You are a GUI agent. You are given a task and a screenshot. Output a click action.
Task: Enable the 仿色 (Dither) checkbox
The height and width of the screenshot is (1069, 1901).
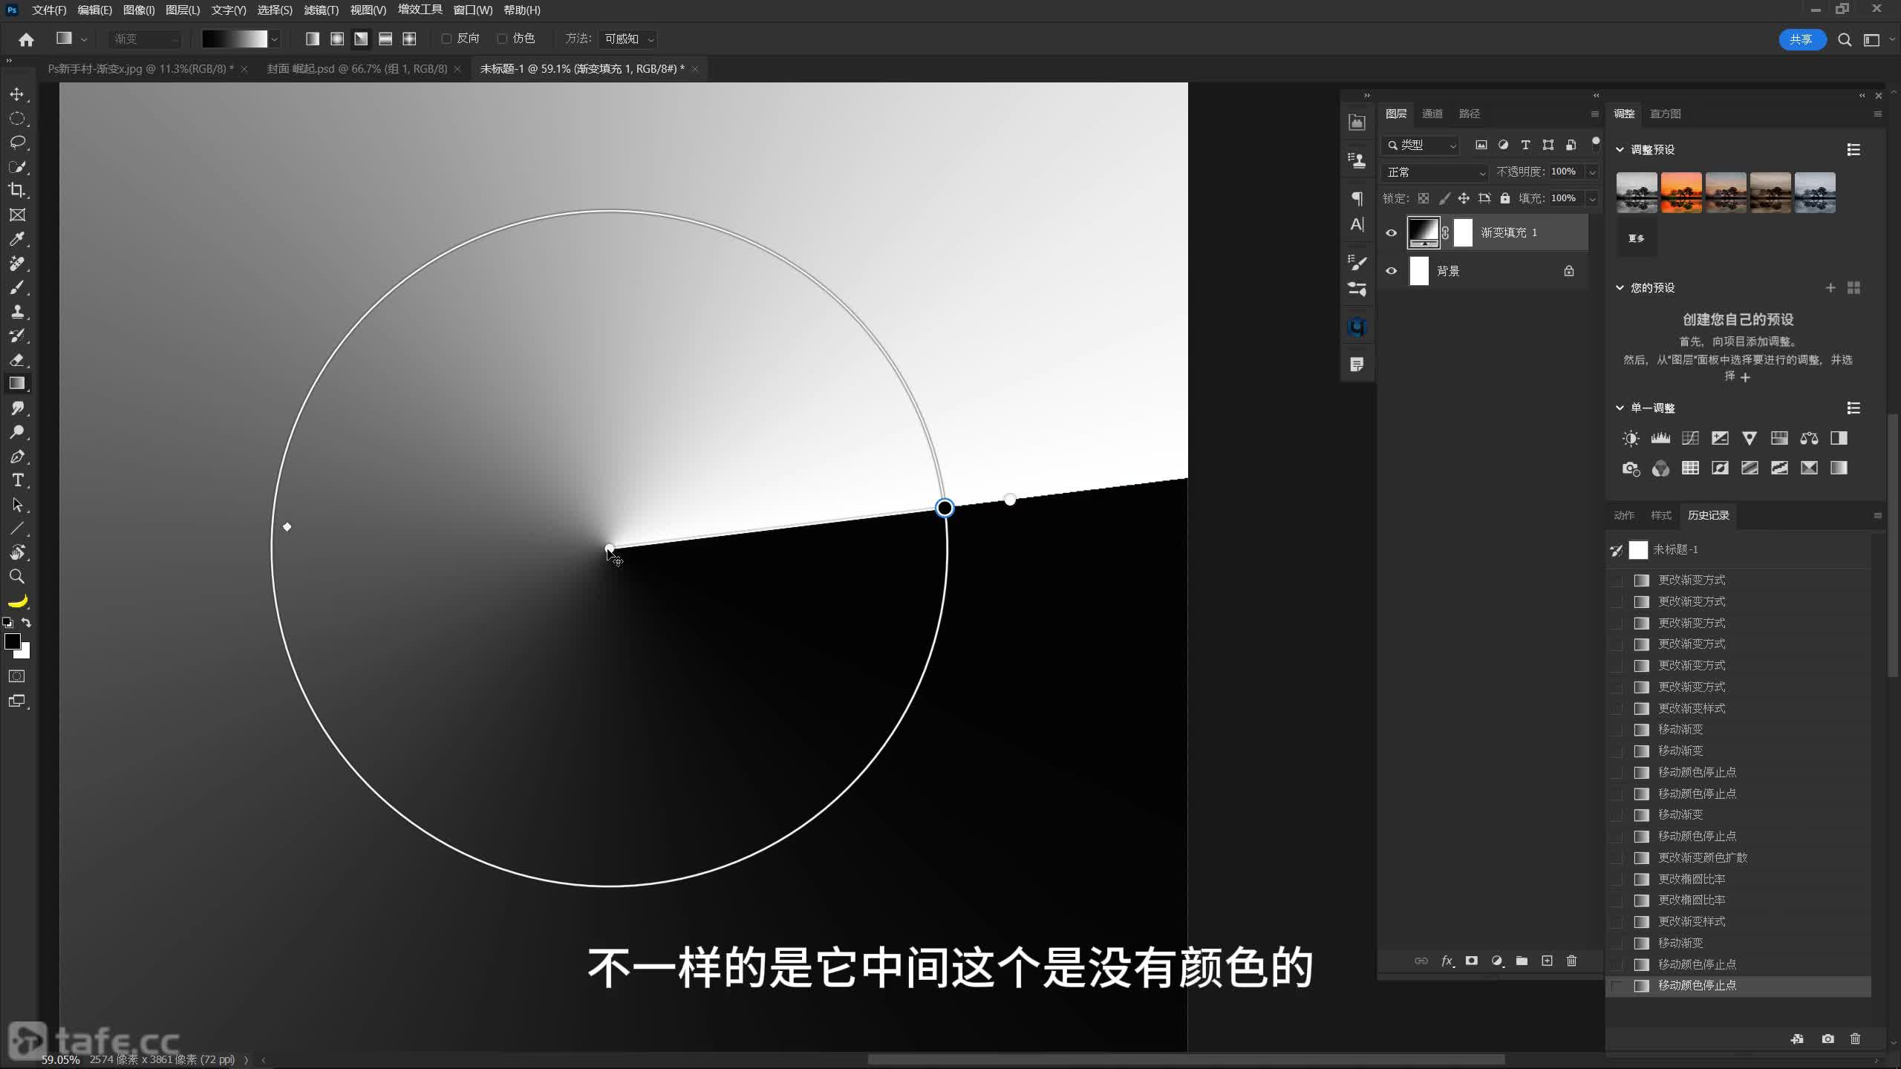click(502, 39)
